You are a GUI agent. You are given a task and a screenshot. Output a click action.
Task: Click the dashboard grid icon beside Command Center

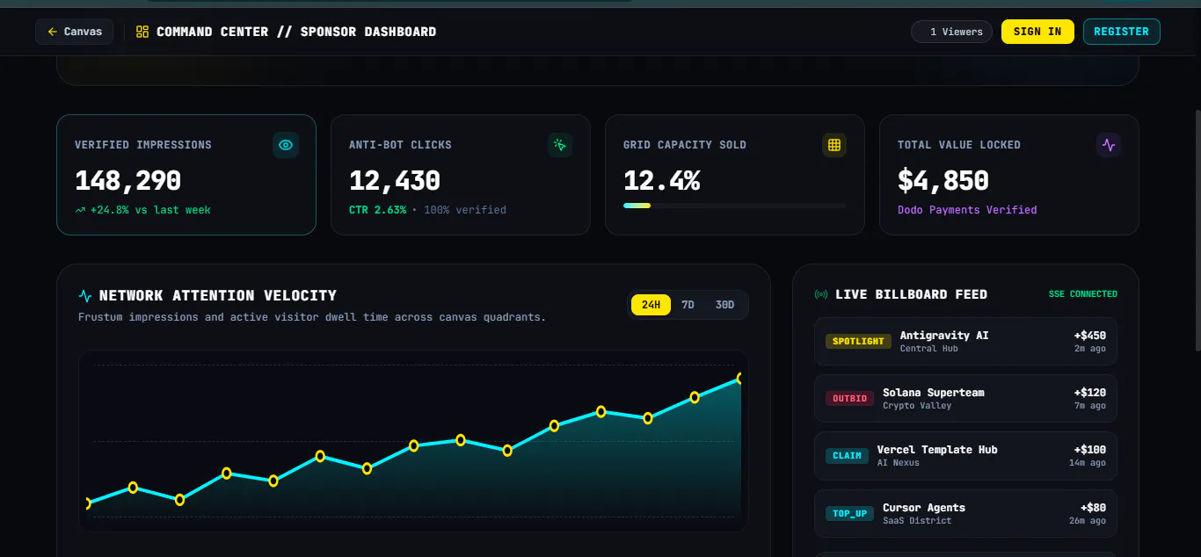142,32
